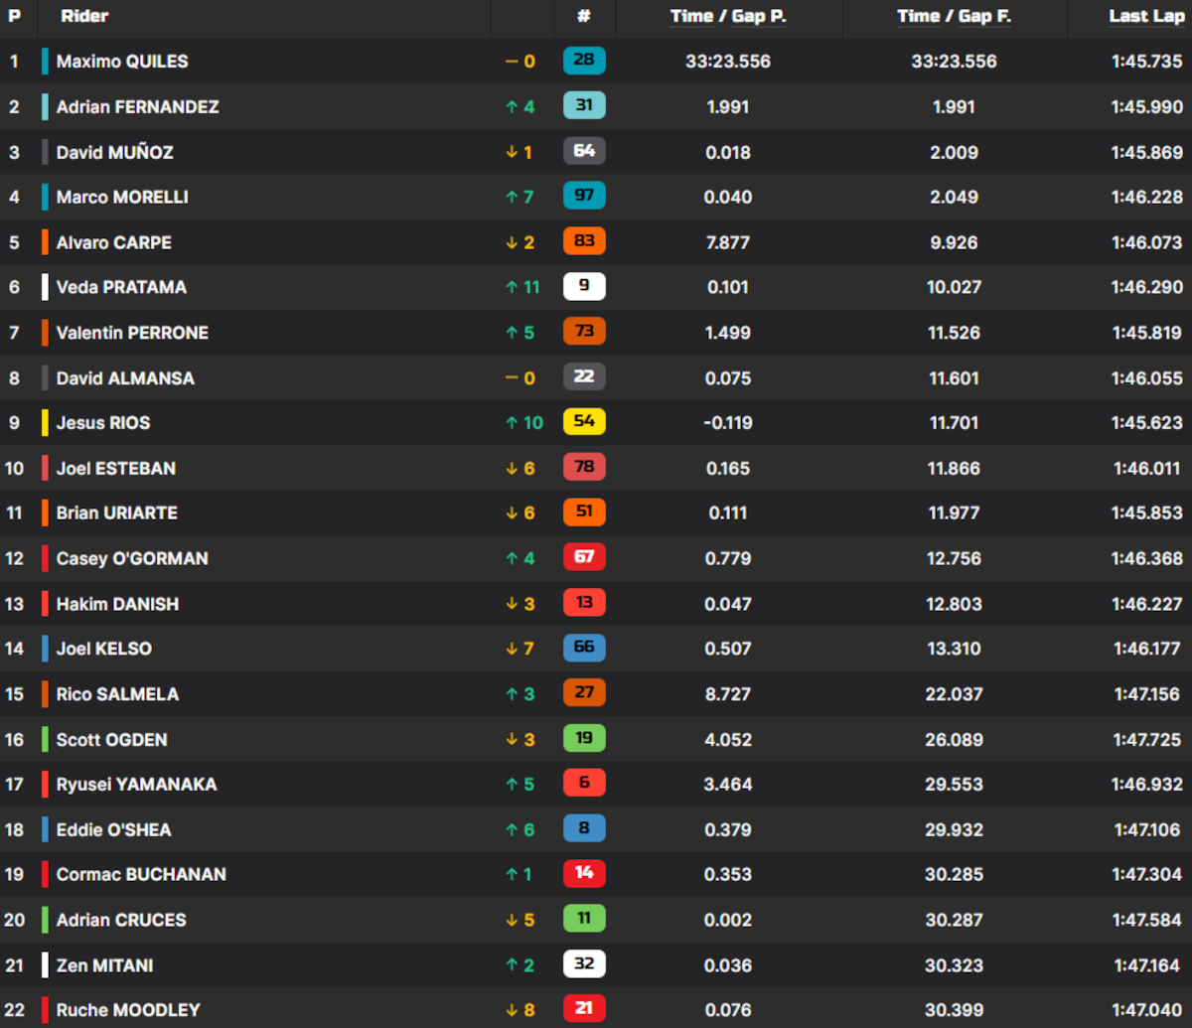Click the green number 19 badge
This screenshot has height=1028, width=1192.
pyautogui.click(x=584, y=739)
